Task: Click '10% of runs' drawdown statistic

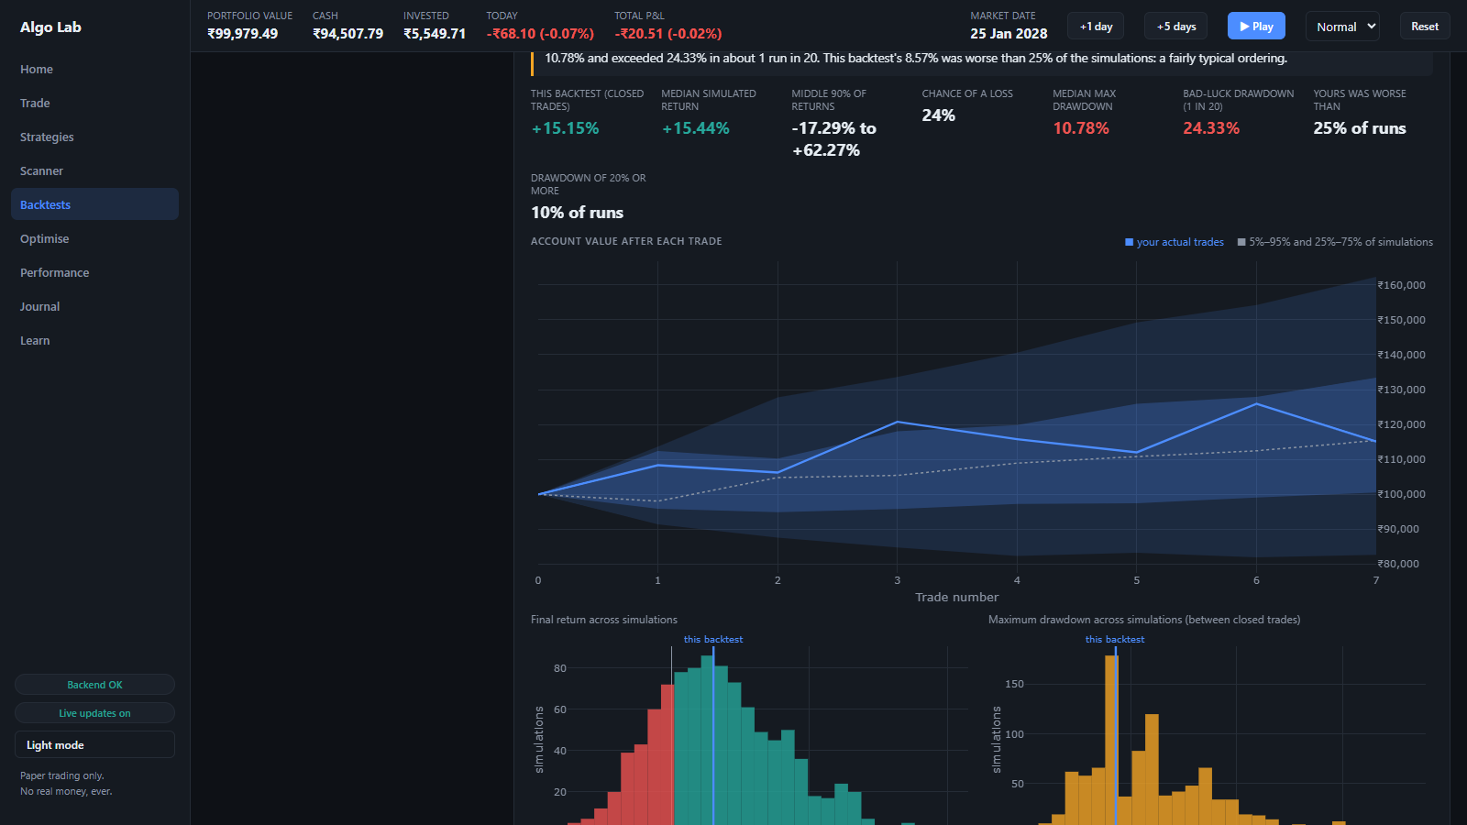Action: pyautogui.click(x=577, y=213)
